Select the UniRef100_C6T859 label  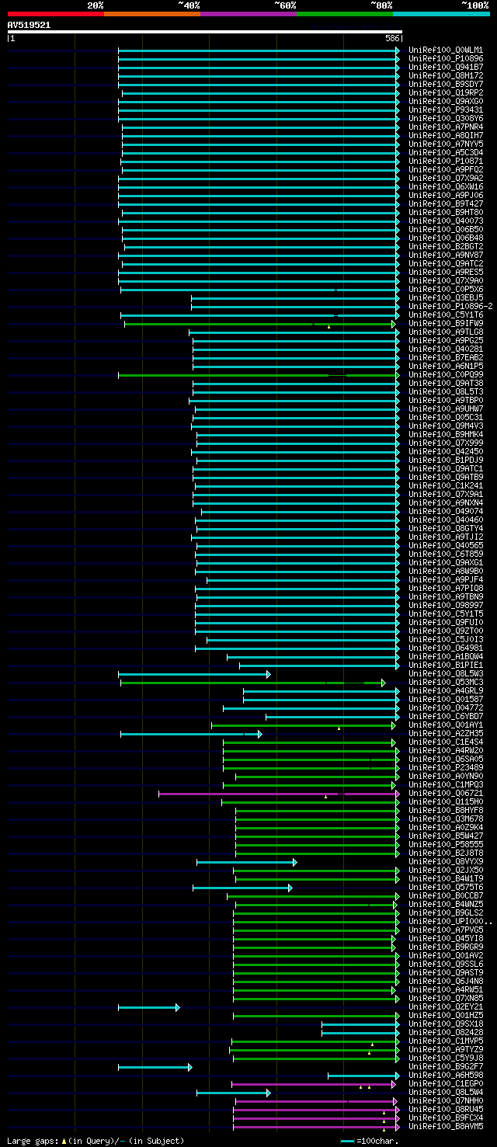[446, 554]
